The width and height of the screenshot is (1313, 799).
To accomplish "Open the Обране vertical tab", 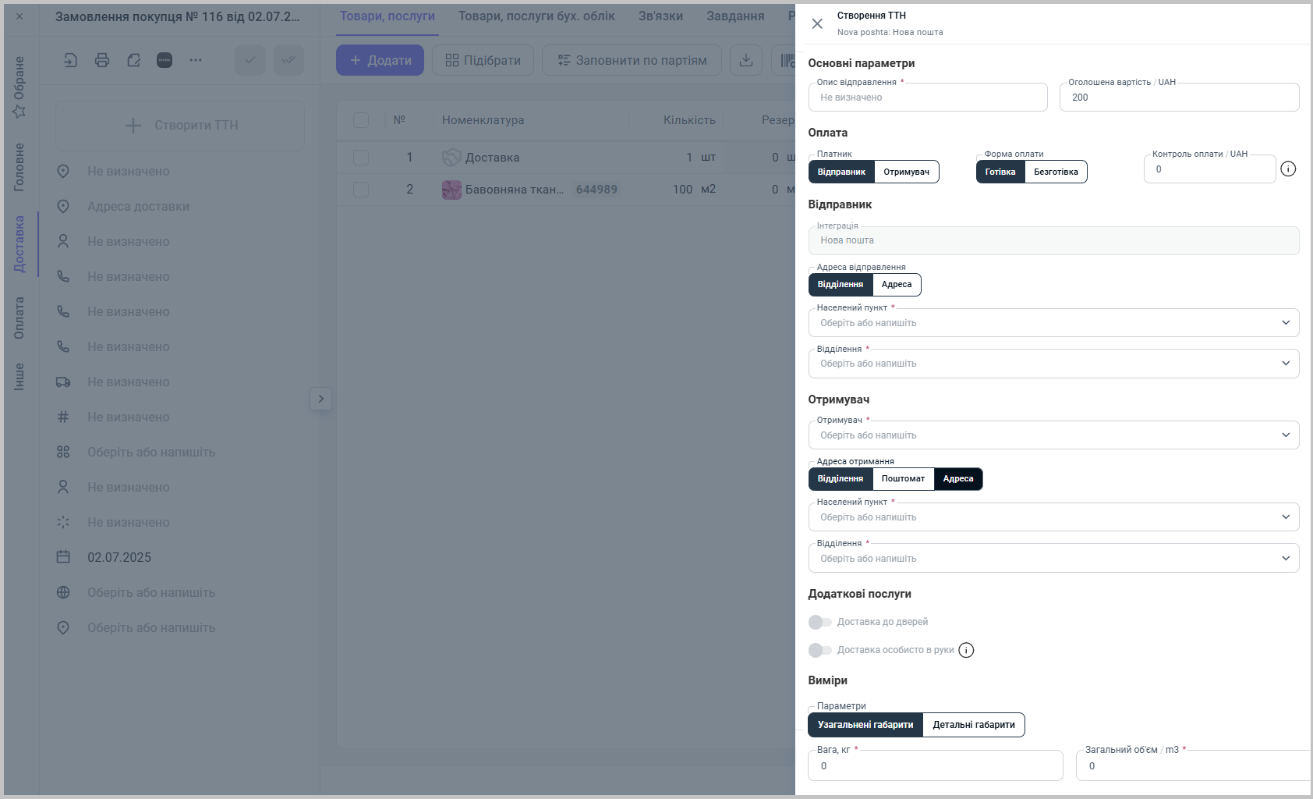I will [19, 87].
